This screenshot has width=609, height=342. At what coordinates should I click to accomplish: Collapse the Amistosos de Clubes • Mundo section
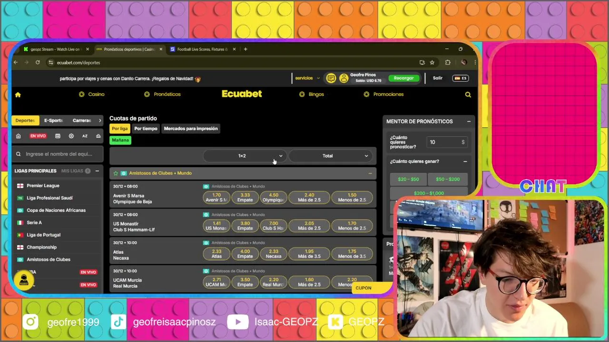pos(370,173)
